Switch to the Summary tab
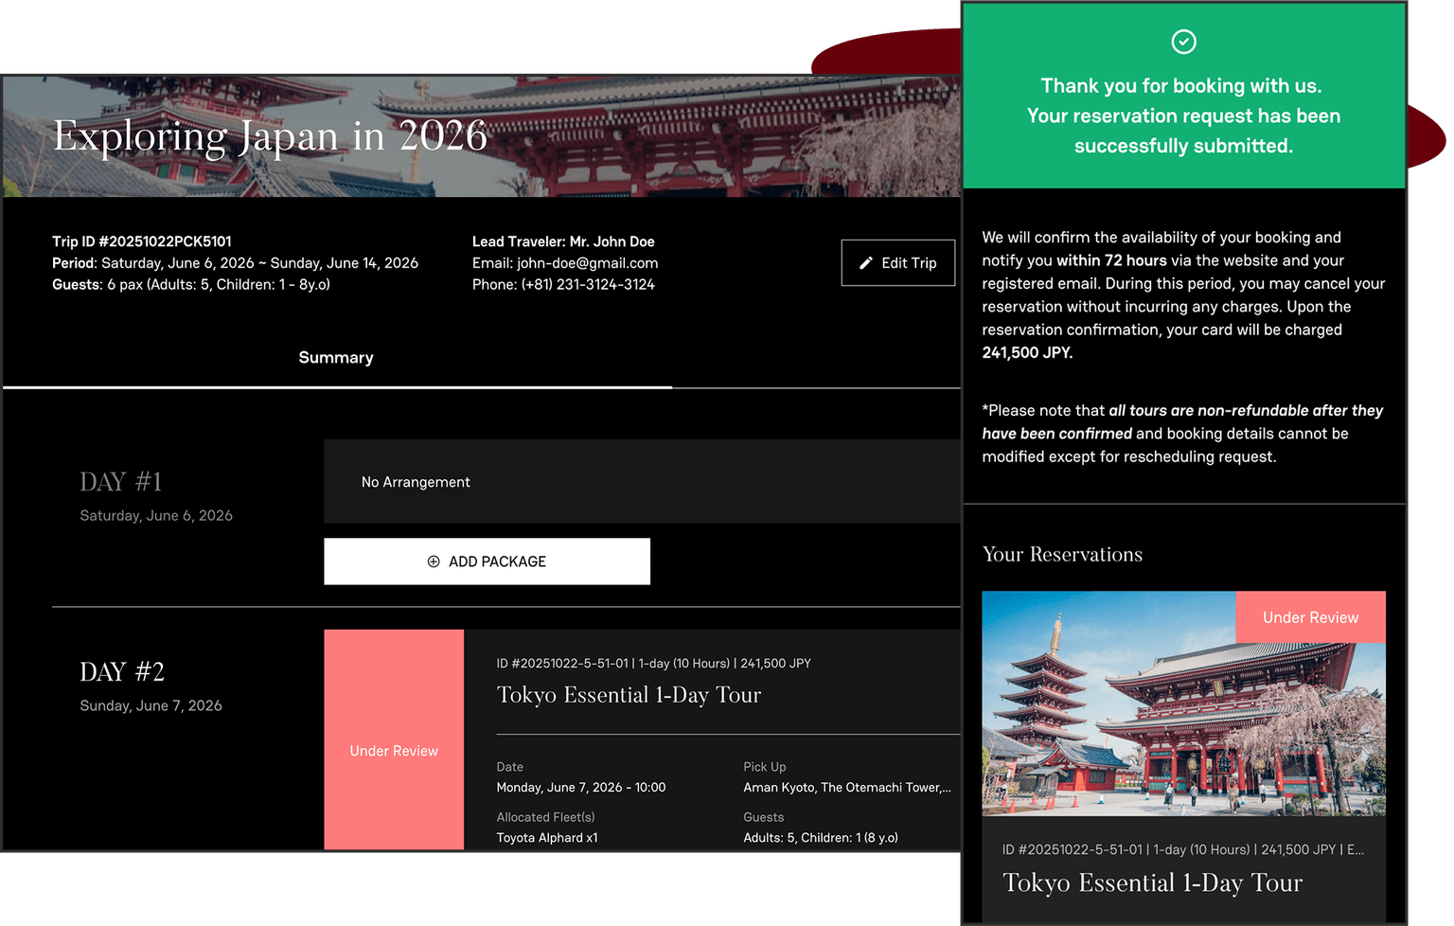Image resolution: width=1454 pixels, height=926 pixels. pyautogui.click(x=336, y=358)
